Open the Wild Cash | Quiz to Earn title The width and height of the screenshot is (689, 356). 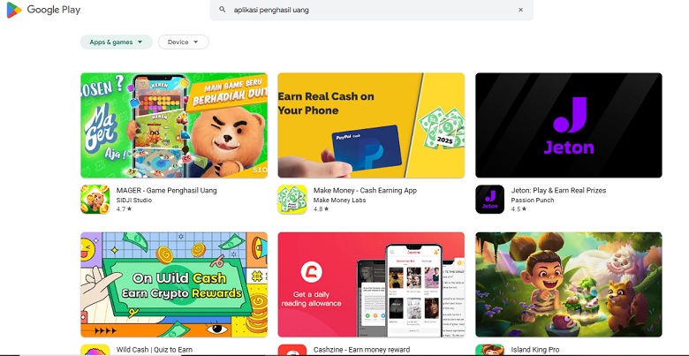(155, 350)
